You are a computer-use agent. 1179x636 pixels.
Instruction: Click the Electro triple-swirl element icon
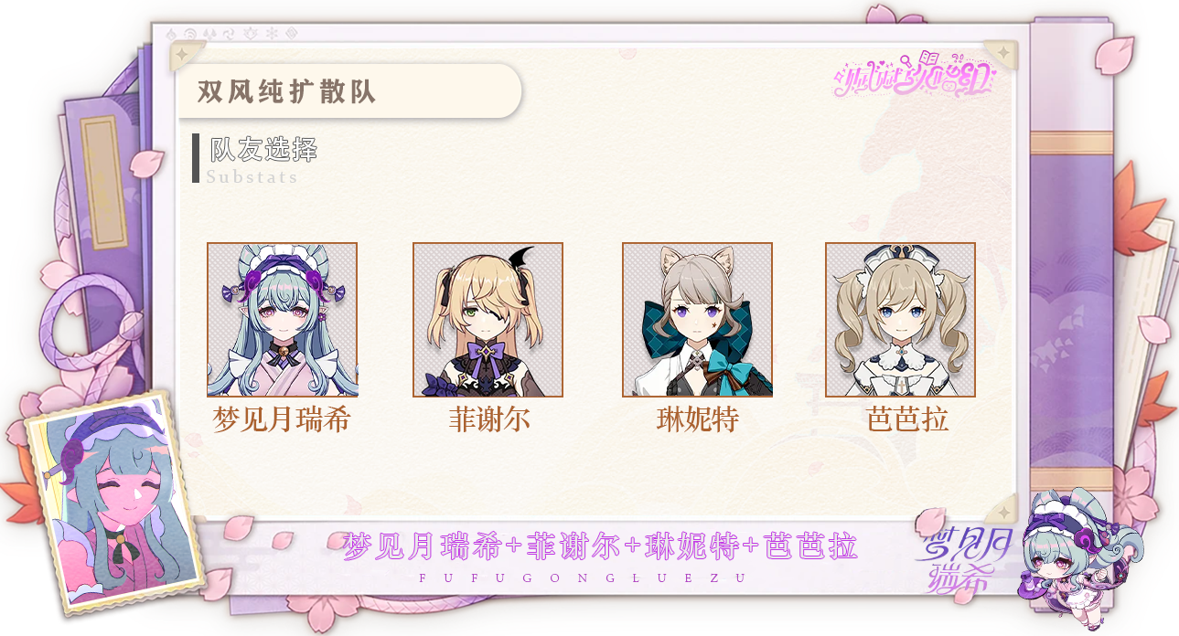(x=229, y=34)
